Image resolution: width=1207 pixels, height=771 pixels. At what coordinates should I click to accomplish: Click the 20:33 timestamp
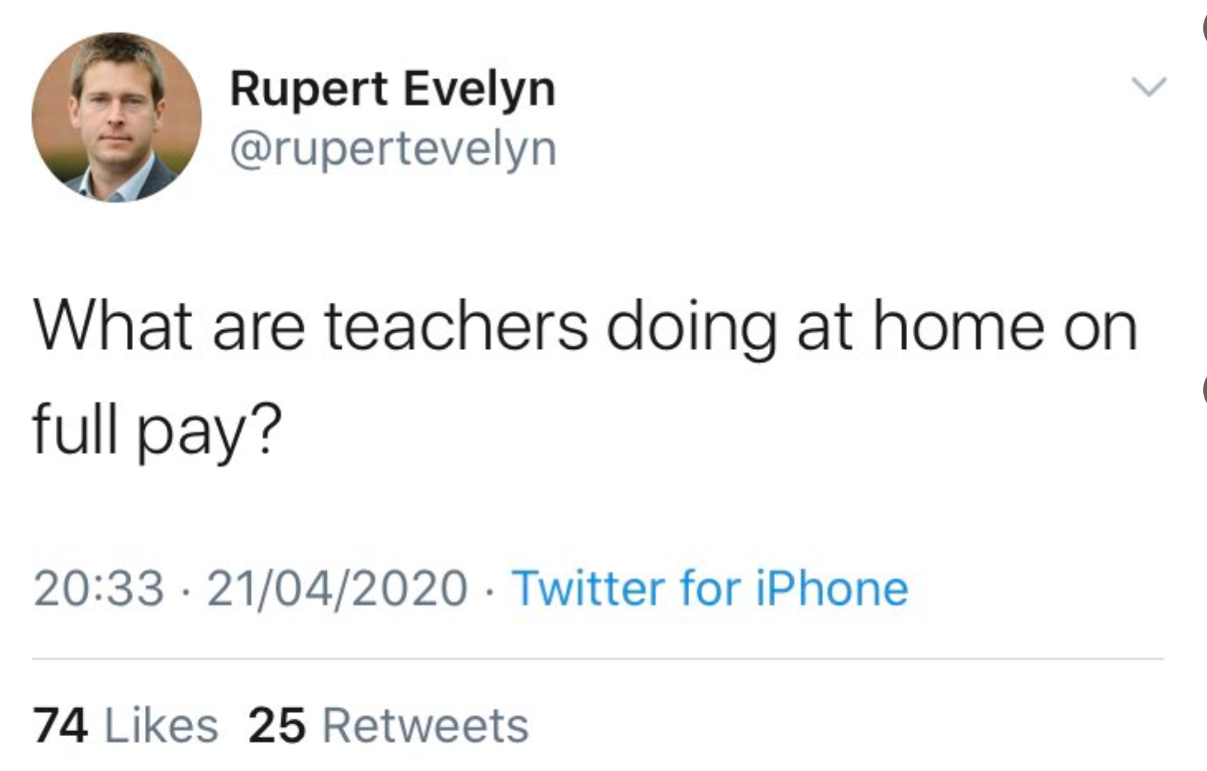click(99, 588)
